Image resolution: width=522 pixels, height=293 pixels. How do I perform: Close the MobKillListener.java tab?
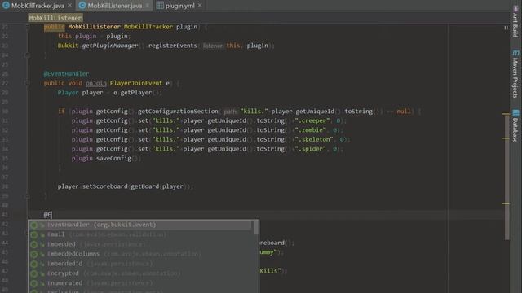click(x=147, y=6)
